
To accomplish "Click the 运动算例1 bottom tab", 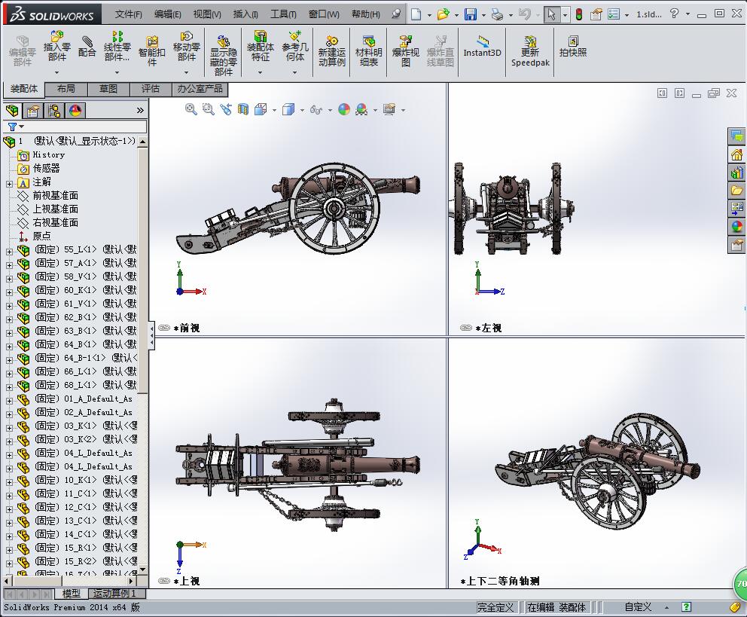I will (x=117, y=594).
